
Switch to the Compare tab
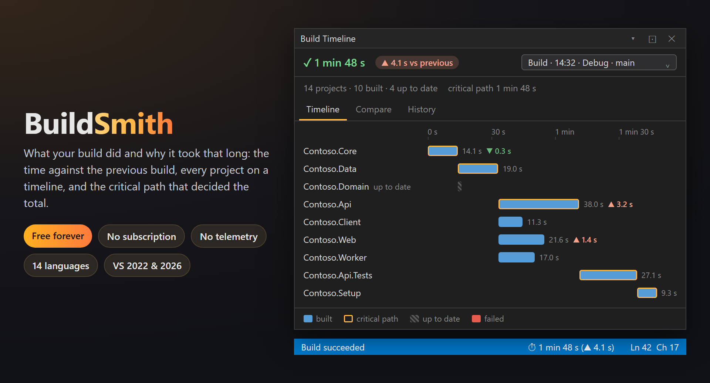click(373, 109)
